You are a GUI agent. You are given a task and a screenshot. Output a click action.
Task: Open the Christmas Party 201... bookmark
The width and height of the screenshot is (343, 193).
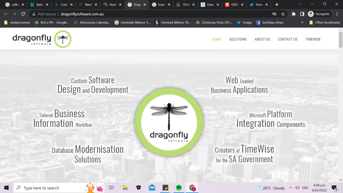click(214, 22)
